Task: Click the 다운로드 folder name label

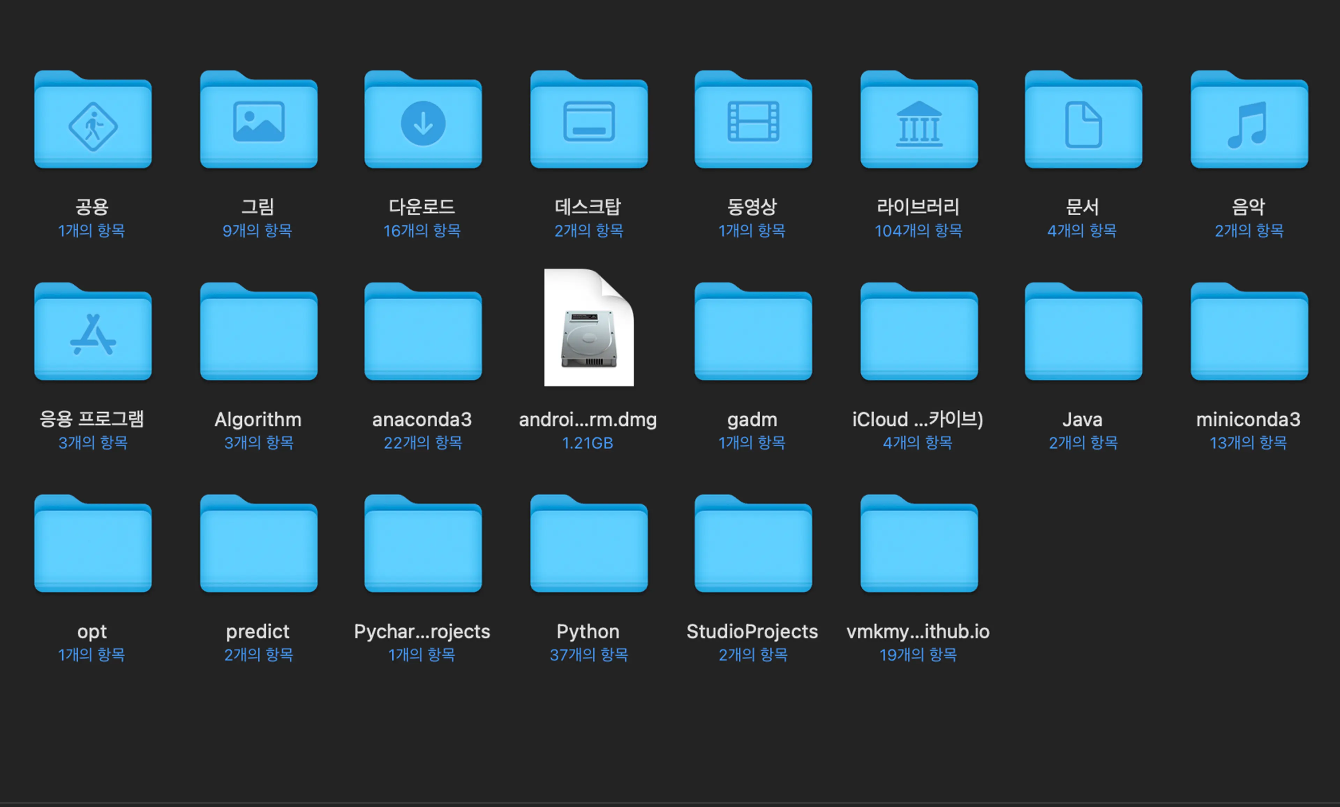Action: [x=422, y=207]
